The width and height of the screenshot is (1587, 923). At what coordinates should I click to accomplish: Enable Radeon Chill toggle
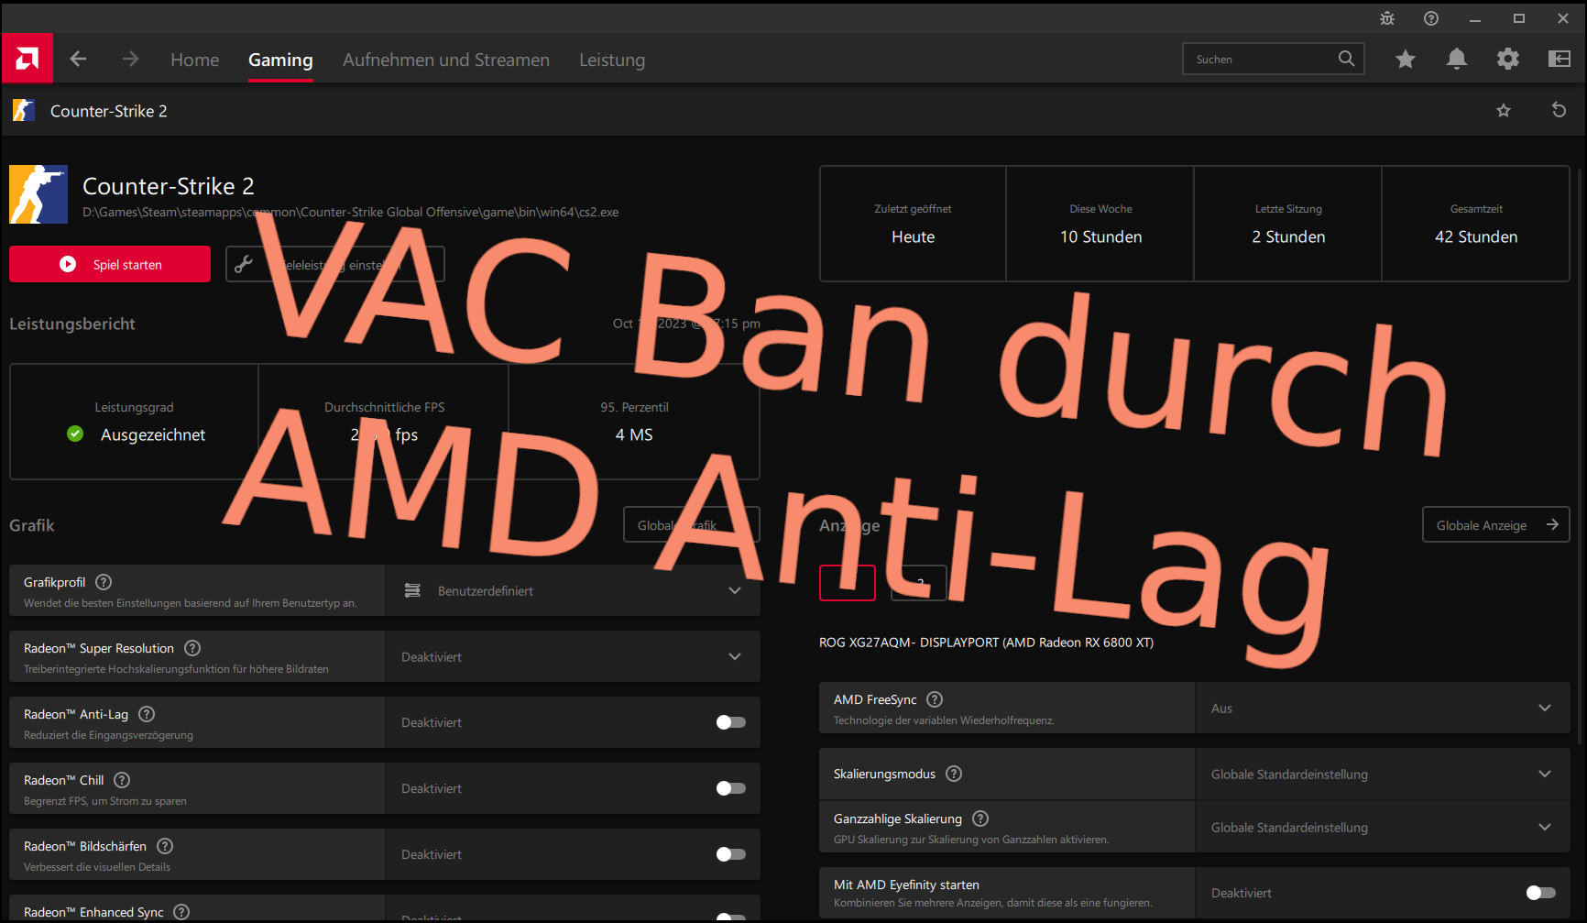tap(730, 788)
